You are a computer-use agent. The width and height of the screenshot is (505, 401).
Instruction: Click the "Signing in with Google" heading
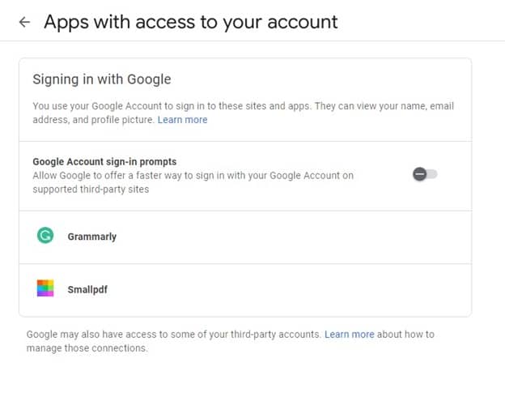(x=101, y=79)
